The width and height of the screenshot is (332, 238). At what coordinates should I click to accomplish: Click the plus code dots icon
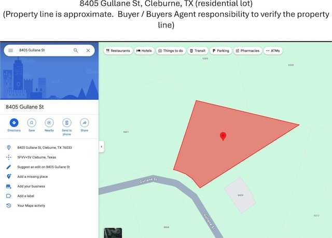9,157
